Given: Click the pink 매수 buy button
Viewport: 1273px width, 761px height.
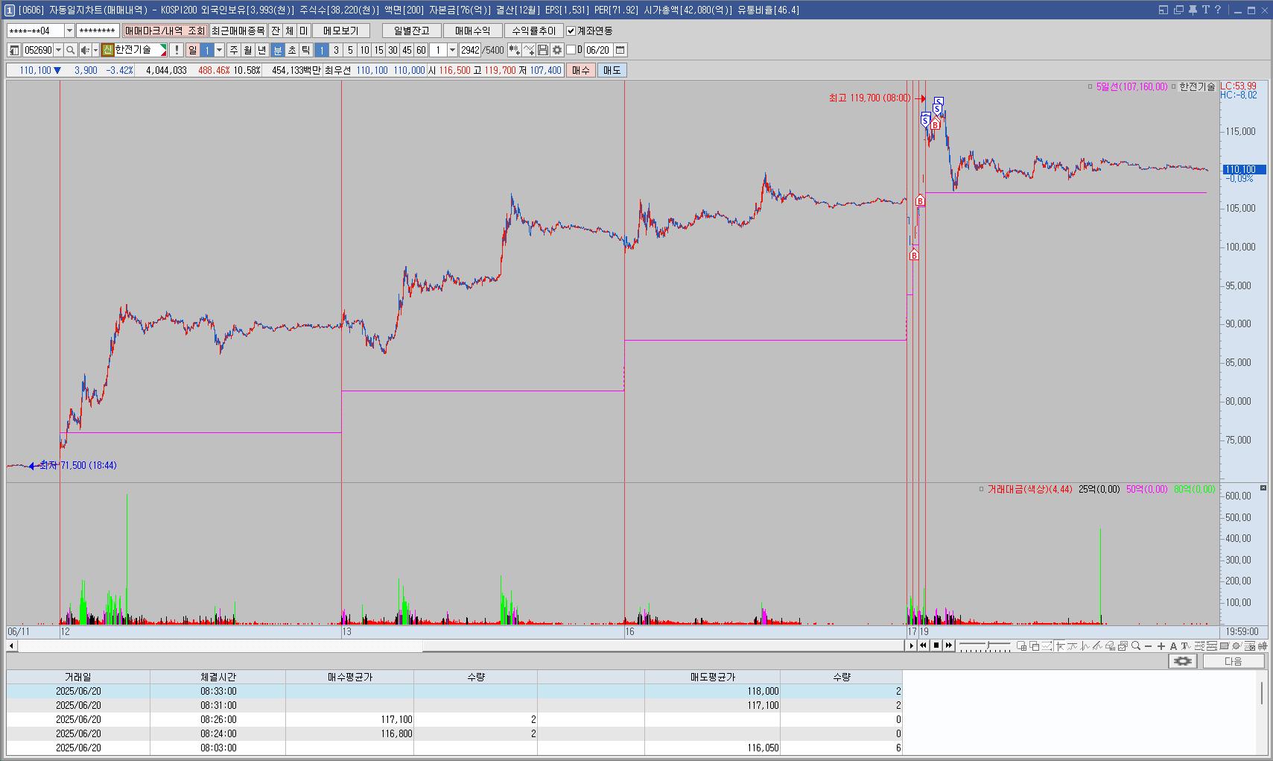Looking at the screenshot, I should [x=580, y=70].
